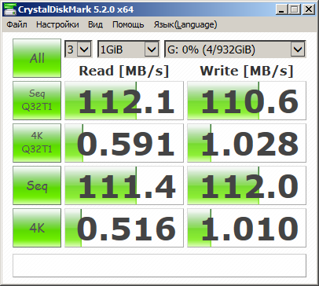Minimize the CrystalDiskMark window

(x=281, y=9)
